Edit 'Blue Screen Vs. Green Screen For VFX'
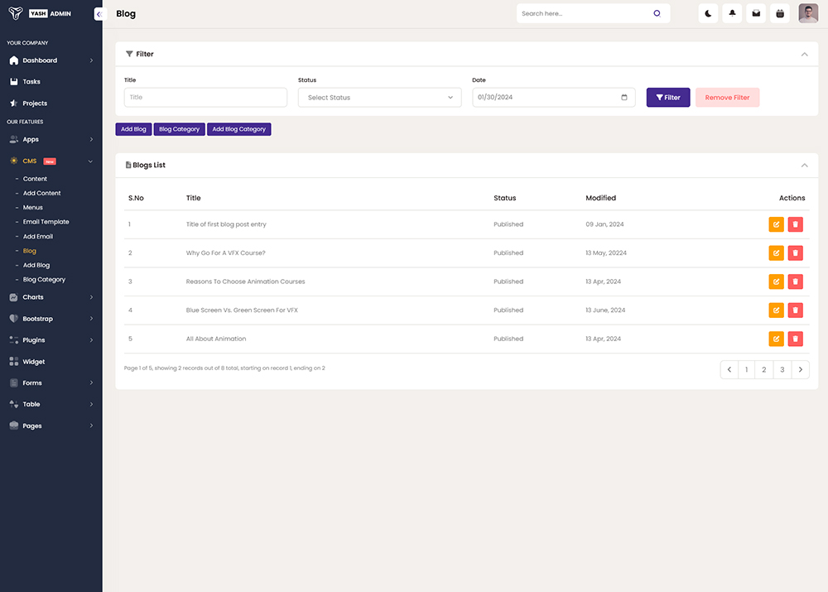This screenshot has width=828, height=592. 777,310
